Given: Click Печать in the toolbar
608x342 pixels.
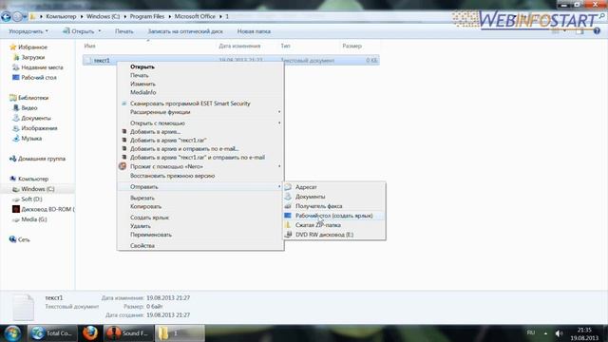Looking at the screenshot, I should (124, 31).
